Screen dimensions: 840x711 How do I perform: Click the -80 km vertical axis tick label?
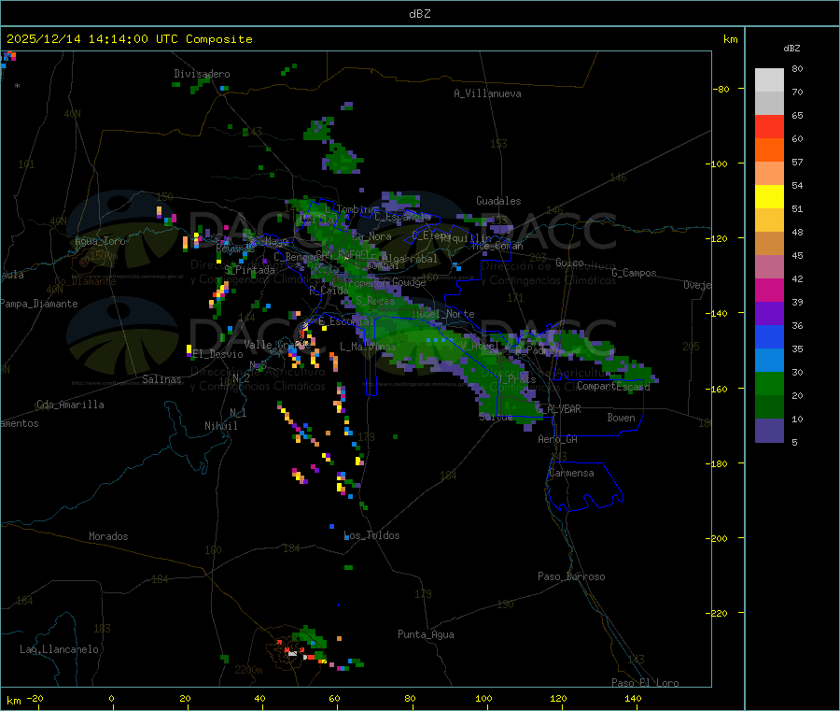pyautogui.click(x=720, y=89)
